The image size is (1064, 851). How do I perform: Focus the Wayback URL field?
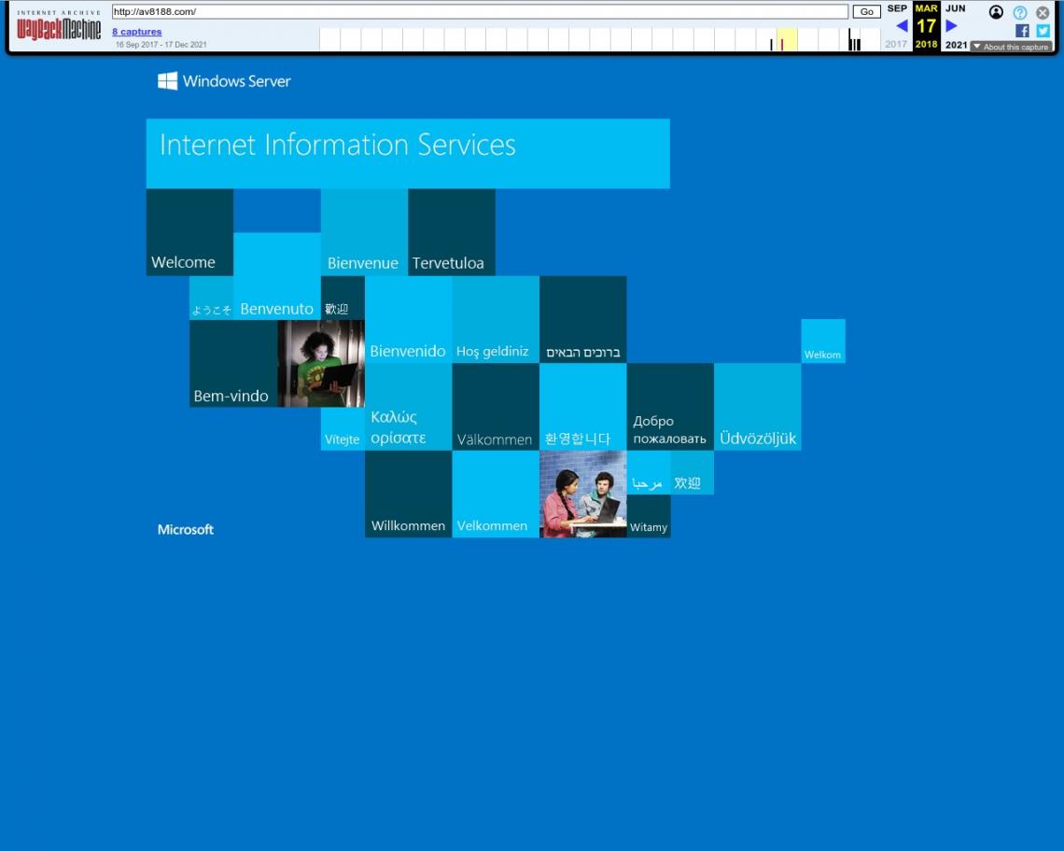click(480, 11)
